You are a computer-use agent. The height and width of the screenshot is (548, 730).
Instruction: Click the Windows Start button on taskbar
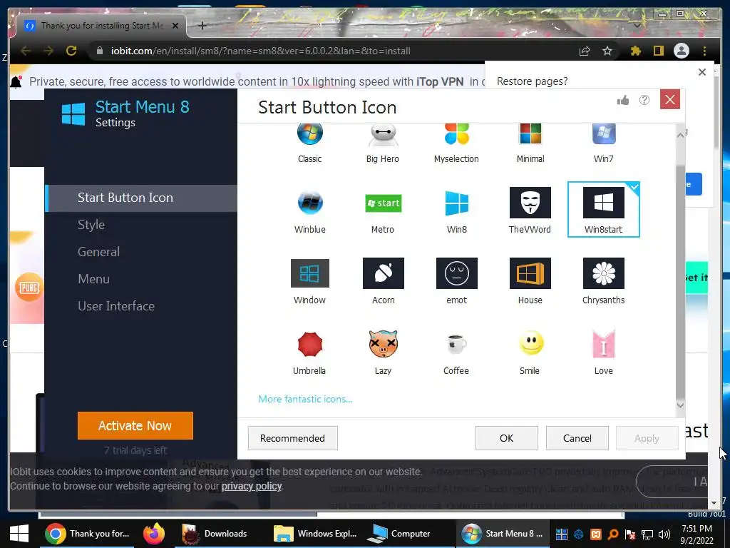[x=19, y=534]
